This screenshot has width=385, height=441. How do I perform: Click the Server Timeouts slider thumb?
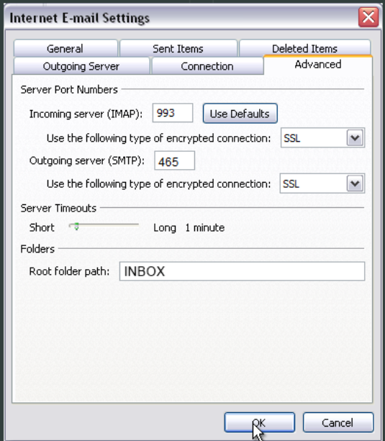click(x=76, y=226)
